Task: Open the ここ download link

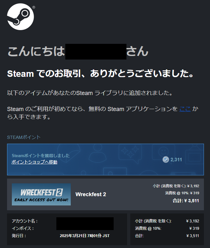Action: (x=185, y=109)
